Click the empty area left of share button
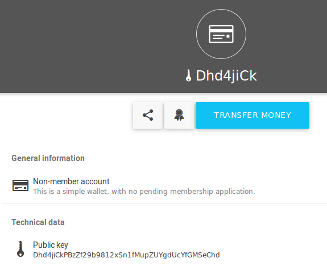The width and height of the screenshot is (327, 275). click(x=67, y=115)
